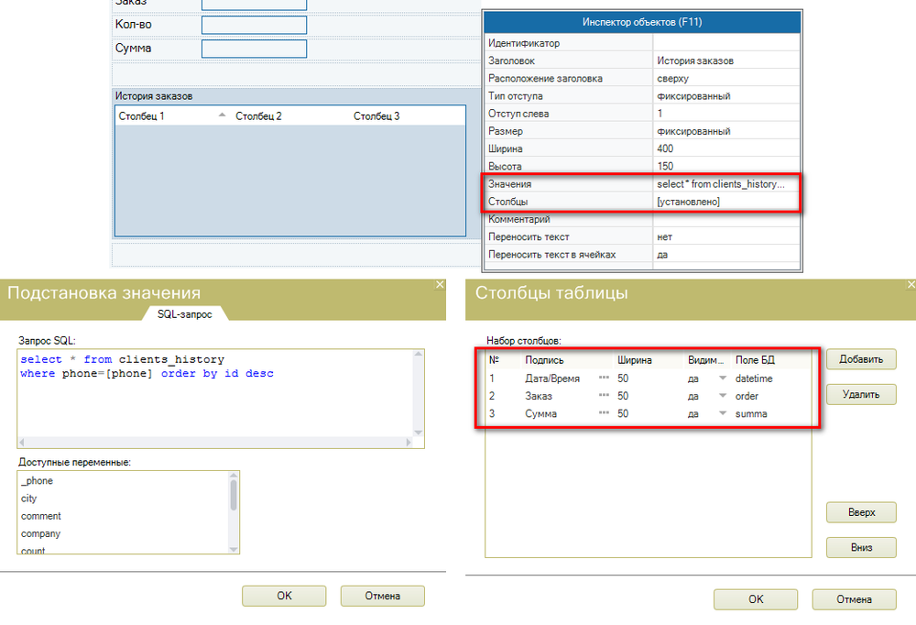Open visibility dropdown for order row
916x625 pixels.
tap(722, 396)
